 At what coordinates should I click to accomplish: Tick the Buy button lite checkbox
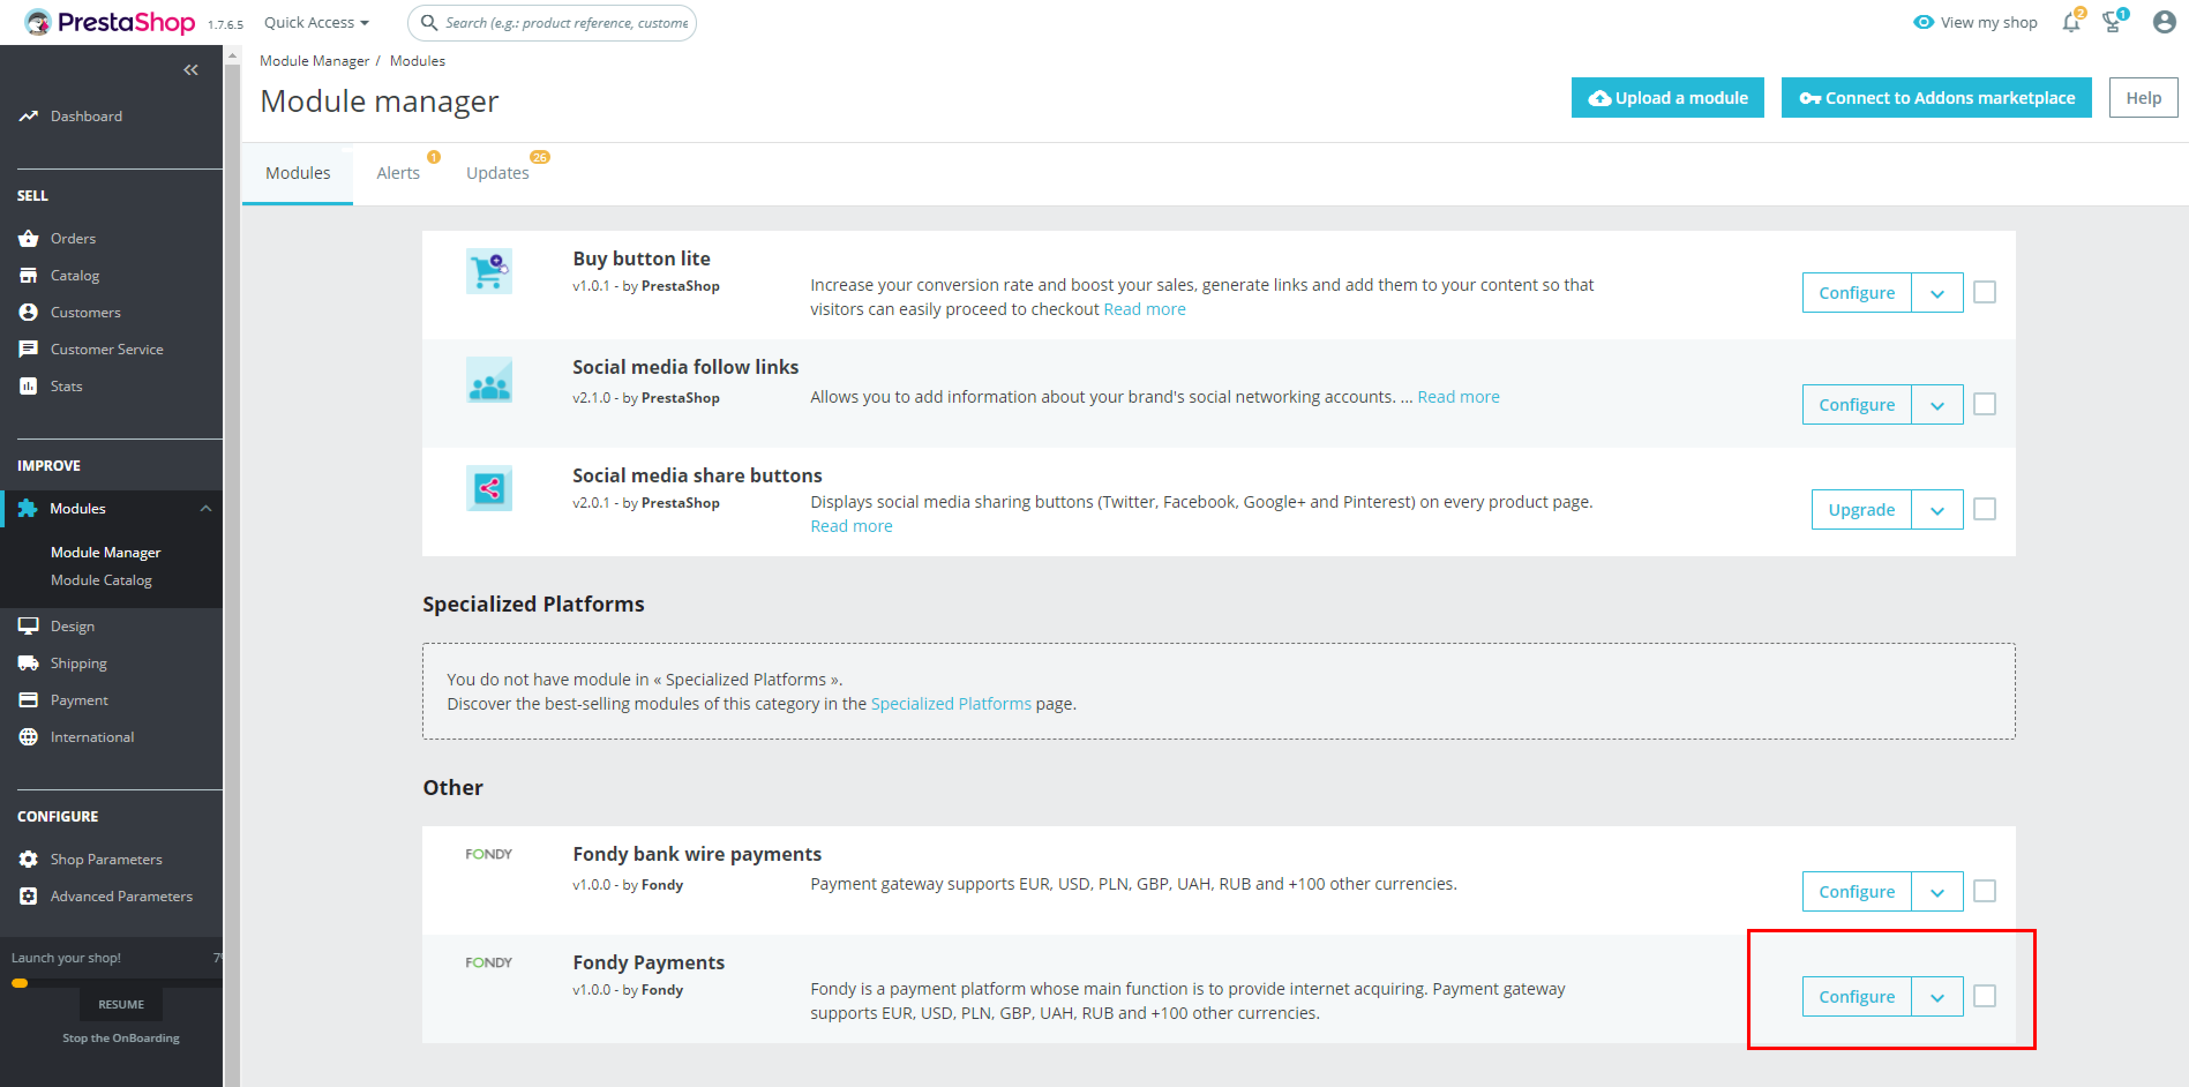pos(1984,293)
